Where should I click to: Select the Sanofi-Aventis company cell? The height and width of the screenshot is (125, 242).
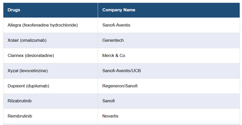point(116,25)
